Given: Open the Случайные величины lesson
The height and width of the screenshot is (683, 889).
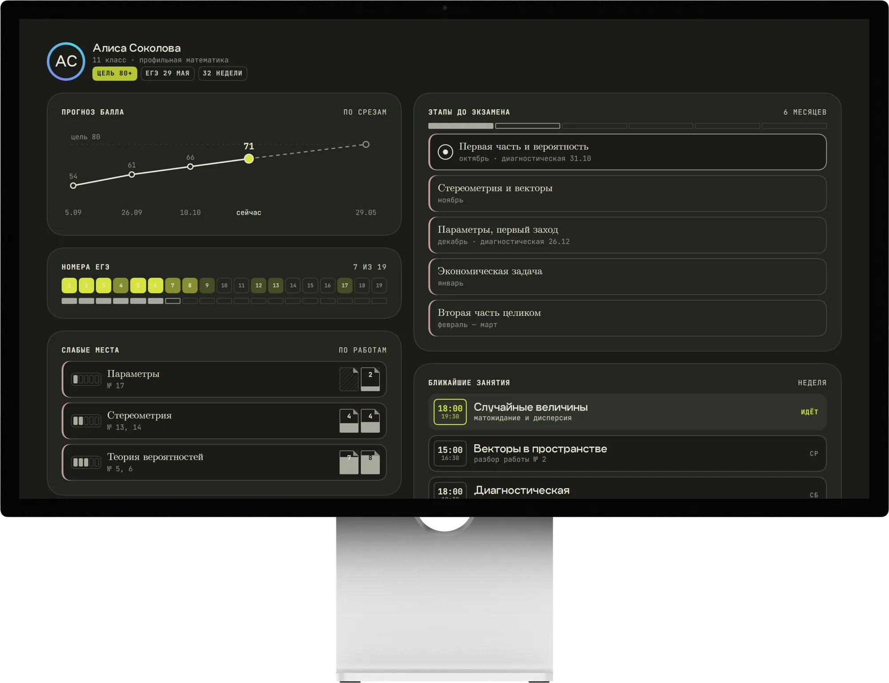Looking at the screenshot, I should [628, 412].
